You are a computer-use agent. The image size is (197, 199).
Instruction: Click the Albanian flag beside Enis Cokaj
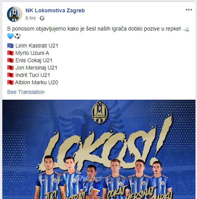click(x=10, y=60)
